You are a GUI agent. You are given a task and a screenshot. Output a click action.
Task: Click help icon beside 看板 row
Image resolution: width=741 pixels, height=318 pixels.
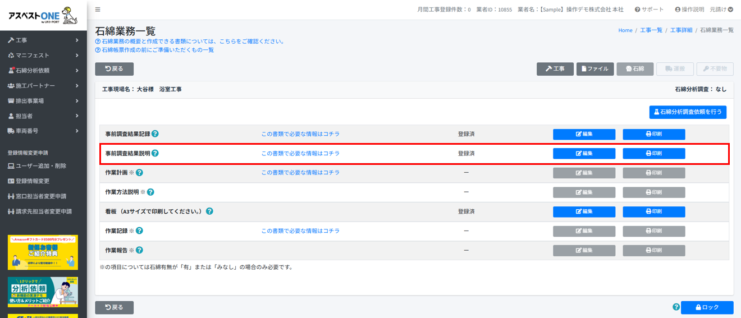point(209,211)
